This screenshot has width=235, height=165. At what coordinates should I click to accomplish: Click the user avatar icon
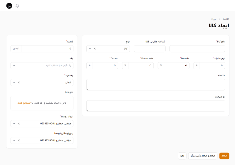[9, 6]
